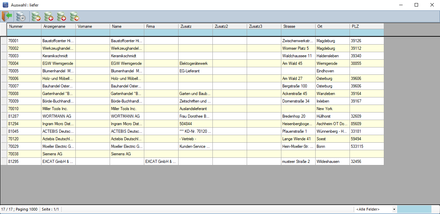
Task: Click the New York city cell
Action: (332, 109)
